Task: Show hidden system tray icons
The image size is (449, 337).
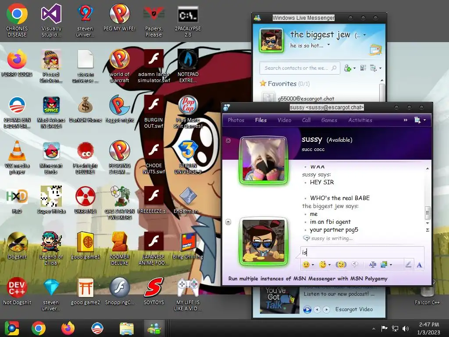Action: pyautogui.click(x=374, y=329)
